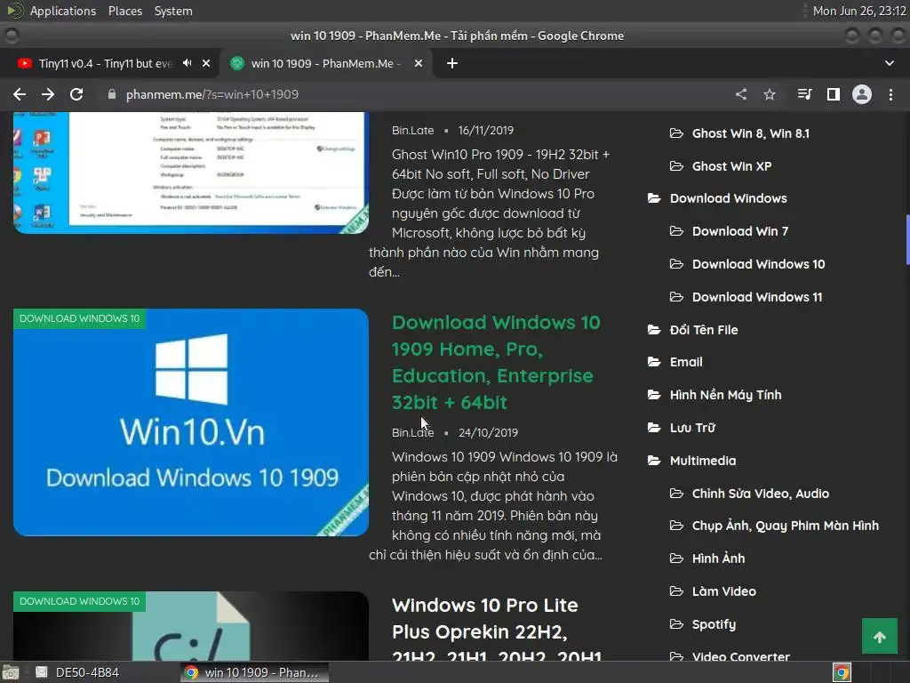Image resolution: width=910 pixels, height=683 pixels.
Task: Click the clock showing Mon Jun 26
Action: click(x=859, y=11)
